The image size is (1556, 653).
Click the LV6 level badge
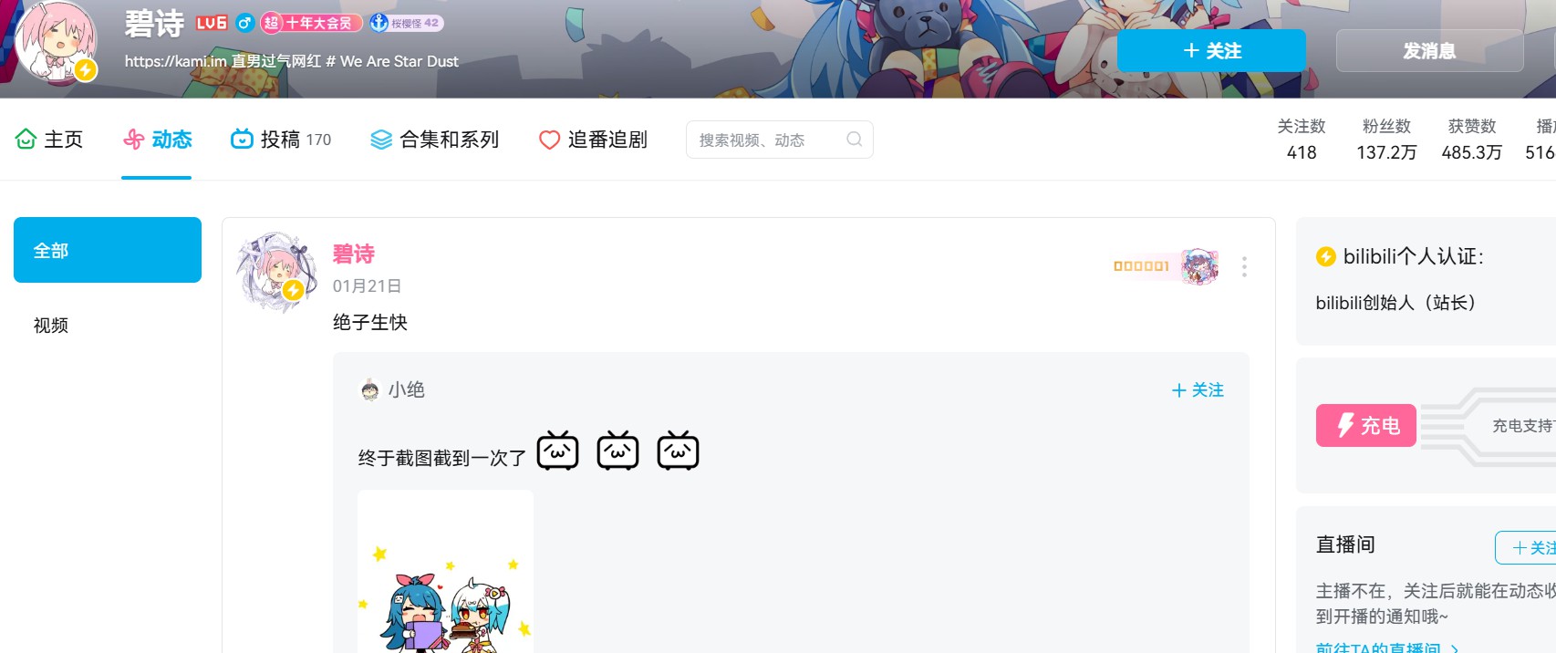pyautogui.click(x=212, y=23)
